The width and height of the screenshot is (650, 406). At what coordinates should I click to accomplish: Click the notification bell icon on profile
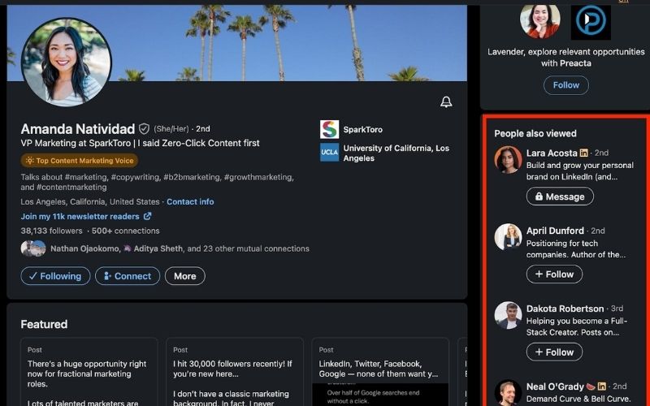(x=446, y=101)
